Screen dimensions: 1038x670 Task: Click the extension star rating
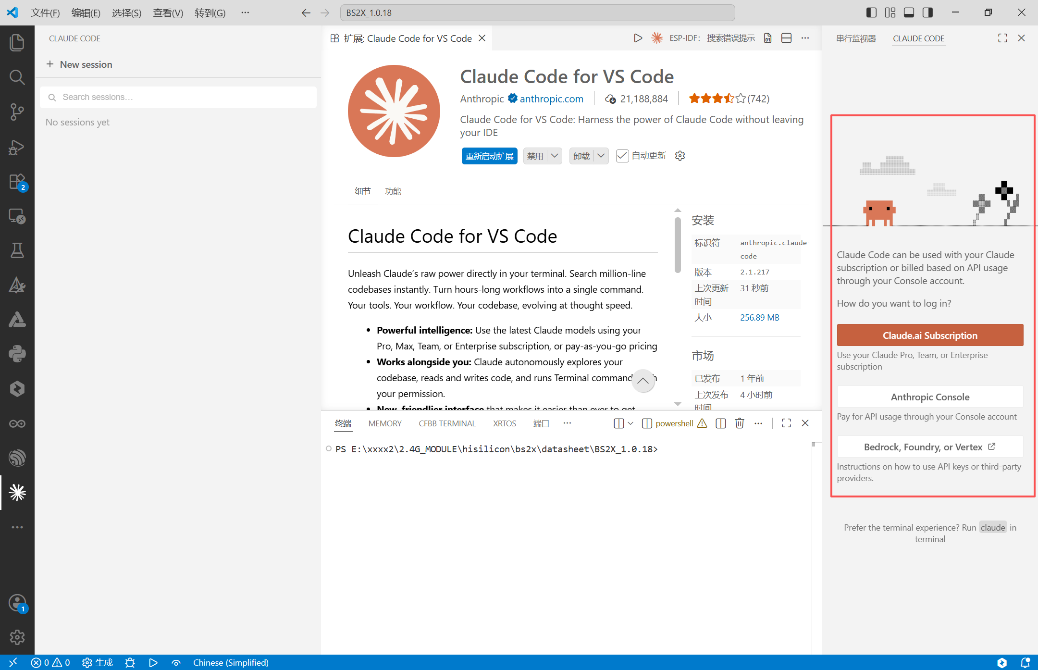tap(717, 99)
